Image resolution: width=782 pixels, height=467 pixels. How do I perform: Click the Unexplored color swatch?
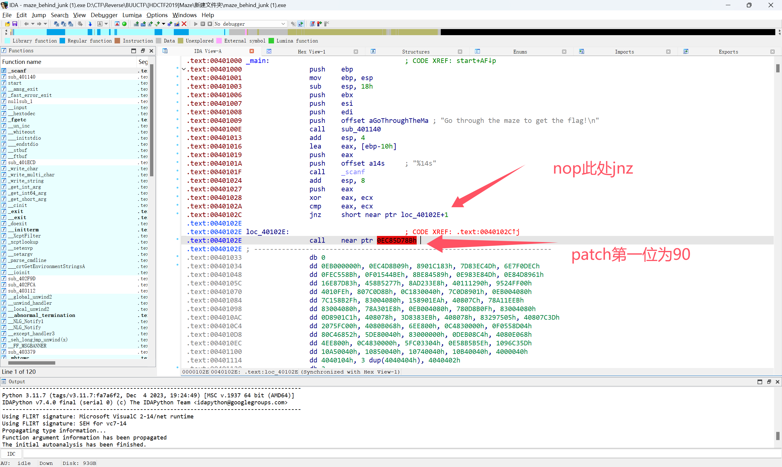[x=181, y=41]
